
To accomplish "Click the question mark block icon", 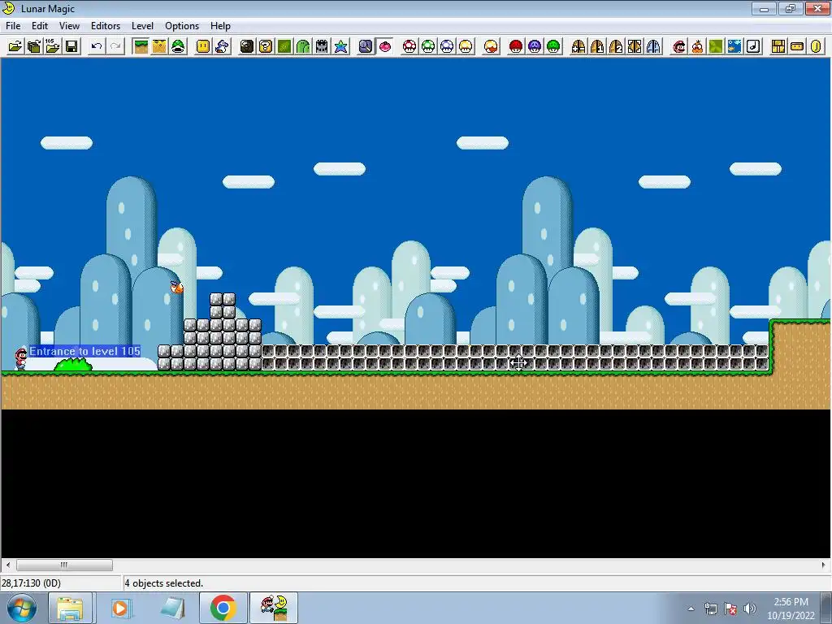I will (266, 46).
